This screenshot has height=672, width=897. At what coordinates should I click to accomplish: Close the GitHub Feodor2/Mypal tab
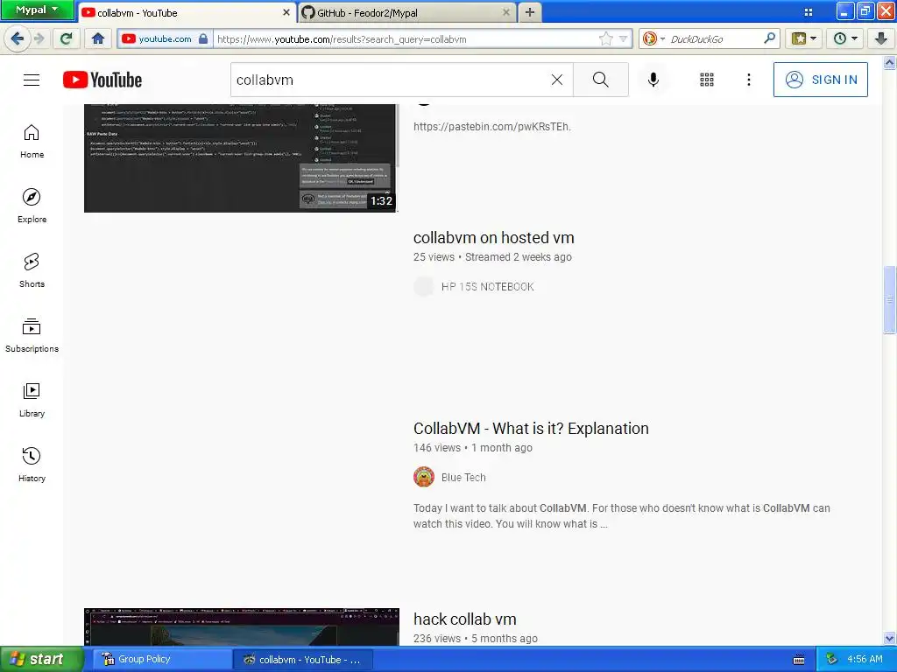pos(506,12)
